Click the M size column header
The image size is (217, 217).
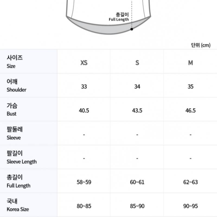pos(190,63)
